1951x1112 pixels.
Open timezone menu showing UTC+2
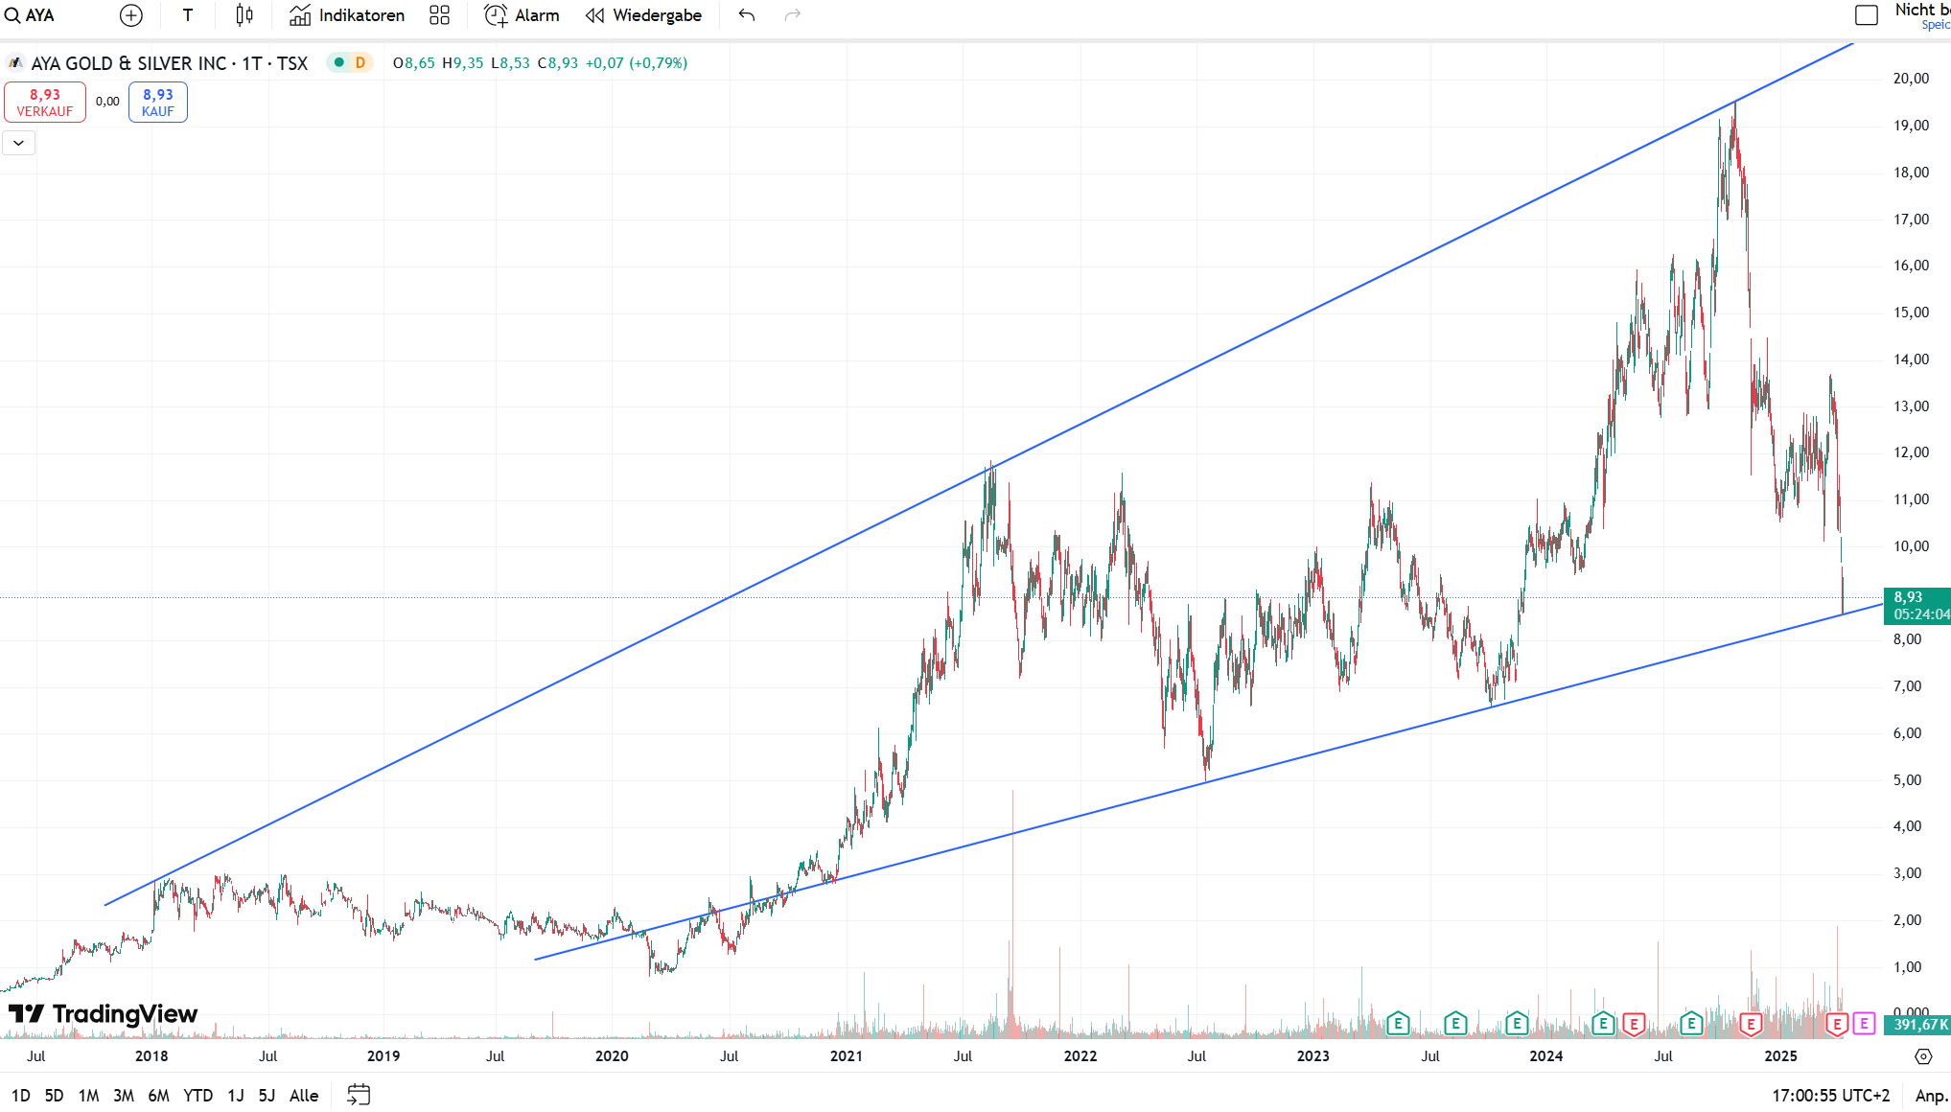pyautogui.click(x=1830, y=1095)
